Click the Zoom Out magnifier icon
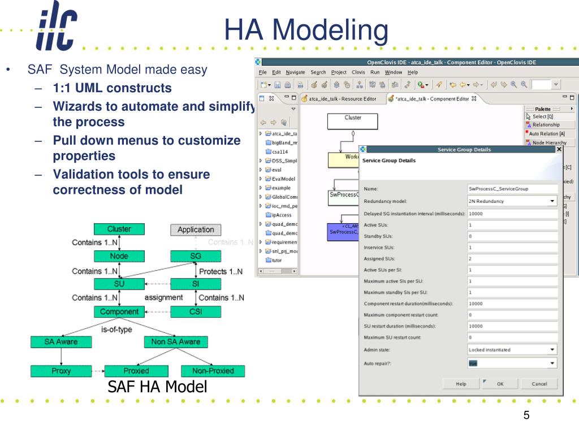The height and width of the screenshot is (434, 579). coord(524,85)
